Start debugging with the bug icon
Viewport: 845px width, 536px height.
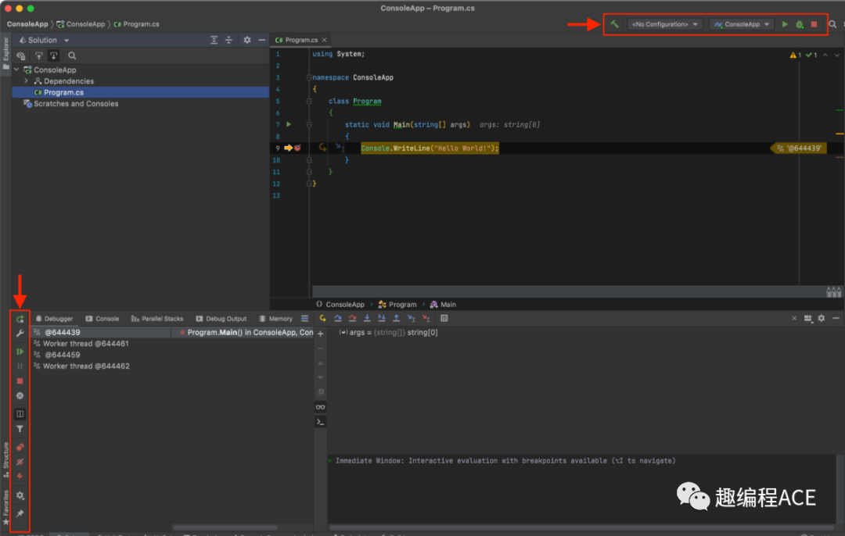click(799, 24)
